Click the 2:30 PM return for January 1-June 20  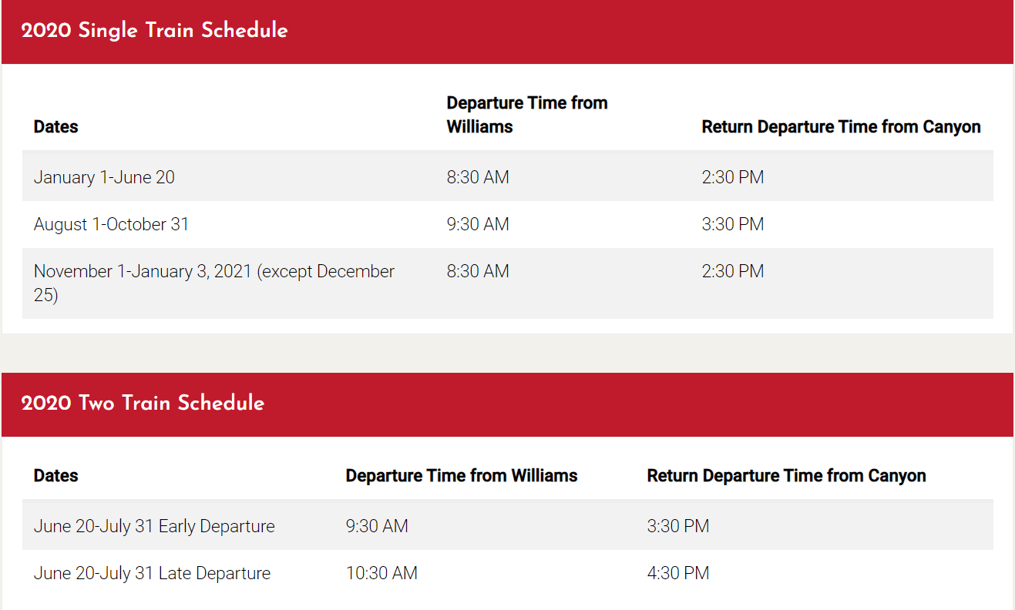(733, 177)
